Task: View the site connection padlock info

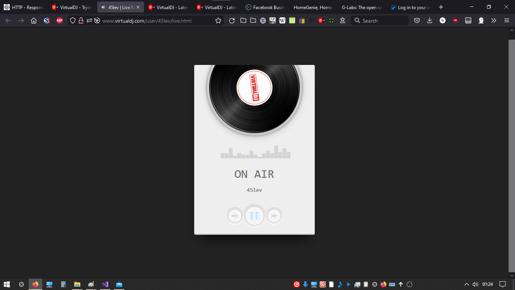Action: pyautogui.click(x=81, y=21)
